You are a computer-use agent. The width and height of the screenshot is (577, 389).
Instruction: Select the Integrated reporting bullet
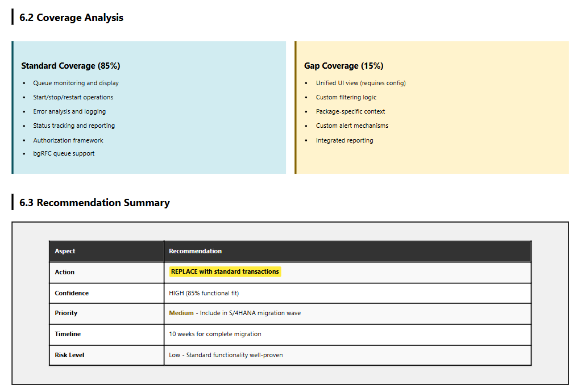344,140
